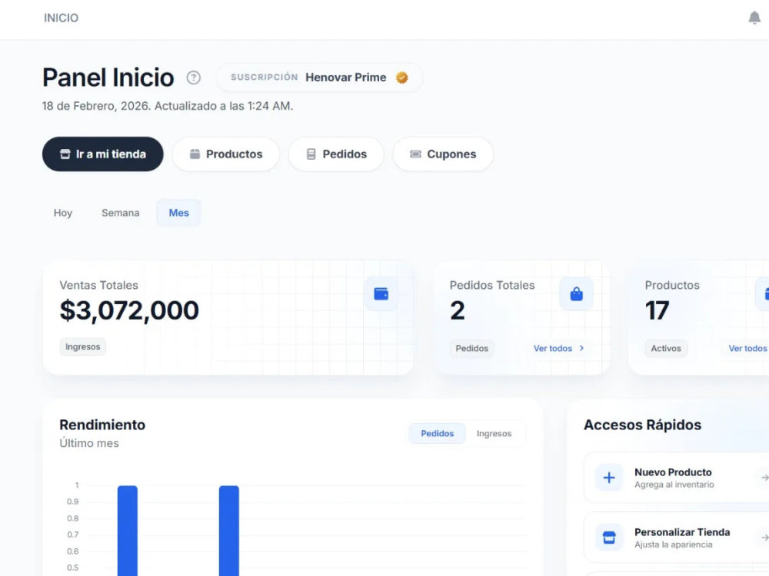Click the chevron next to Pedidos Ver todos

click(x=581, y=348)
